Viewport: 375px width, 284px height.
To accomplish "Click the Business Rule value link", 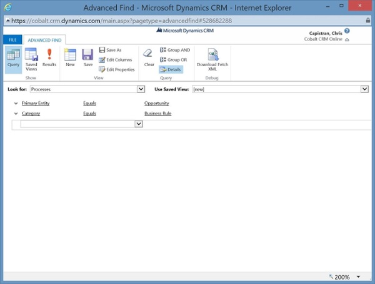I will click(157, 114).
